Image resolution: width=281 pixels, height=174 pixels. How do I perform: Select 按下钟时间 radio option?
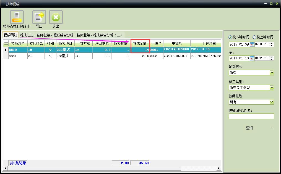point(239,37)
